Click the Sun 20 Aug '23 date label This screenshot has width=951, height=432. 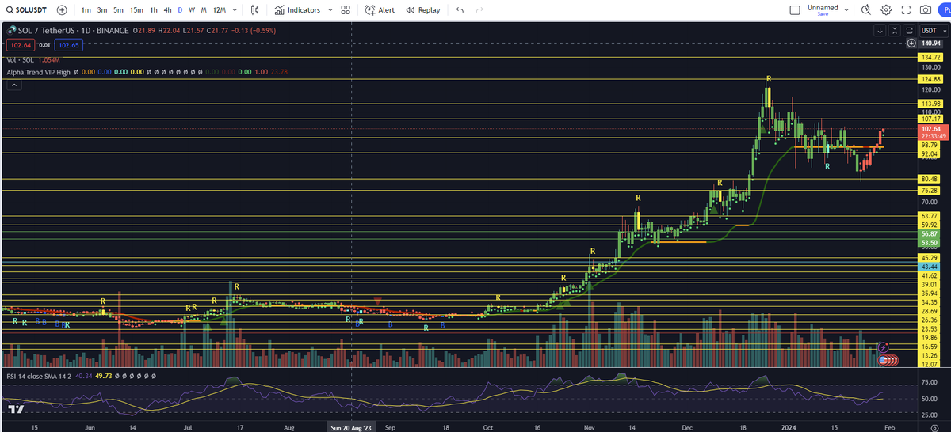tap(351, 426)
